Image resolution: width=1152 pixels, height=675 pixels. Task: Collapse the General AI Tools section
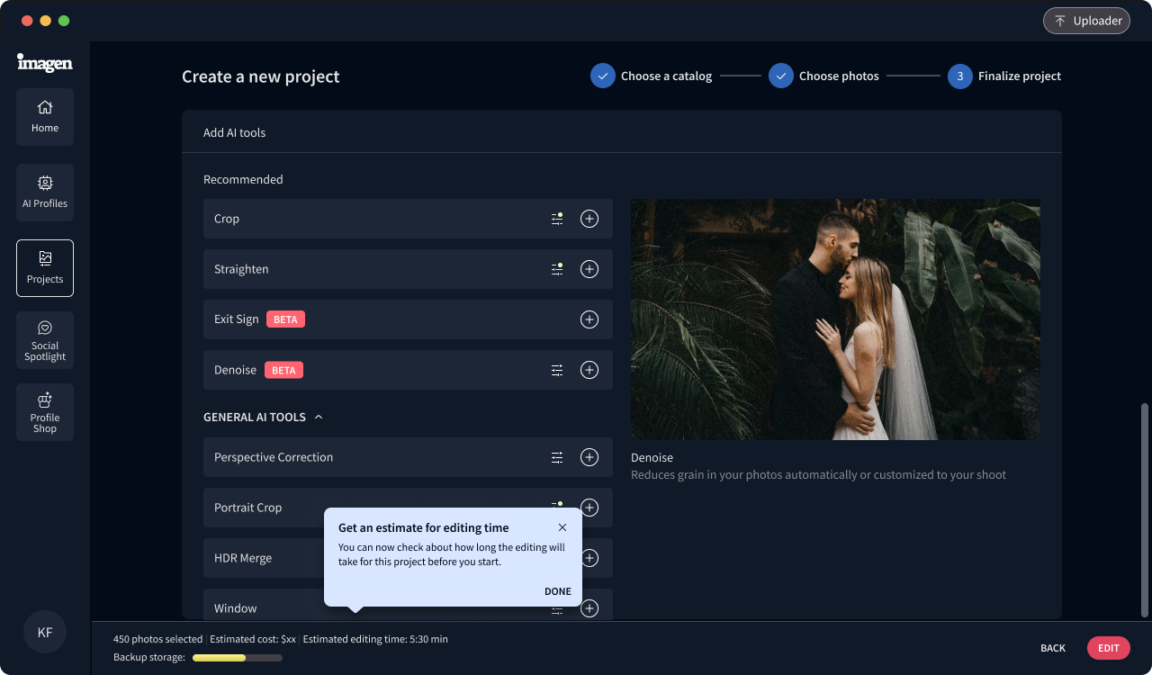319,418
